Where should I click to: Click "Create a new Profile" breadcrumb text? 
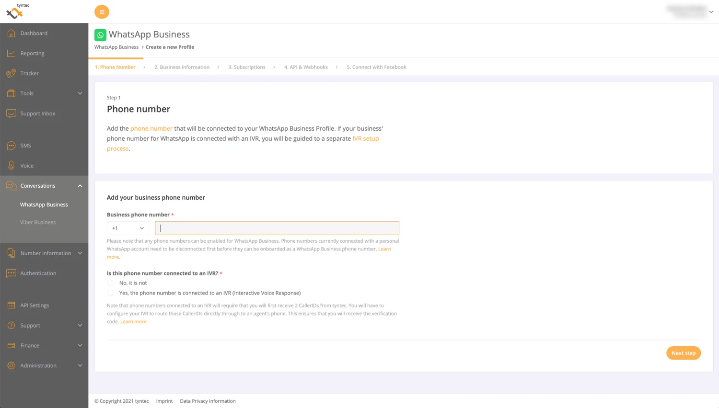(170, 47)
